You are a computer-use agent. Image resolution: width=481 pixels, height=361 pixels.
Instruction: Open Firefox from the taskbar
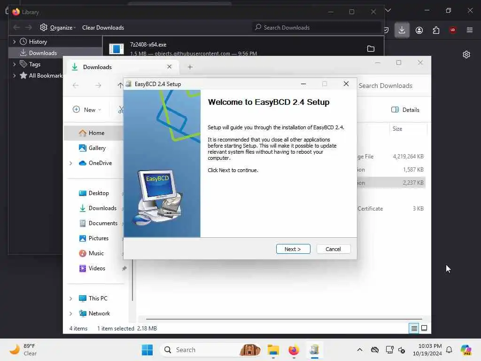click(294, 350)
